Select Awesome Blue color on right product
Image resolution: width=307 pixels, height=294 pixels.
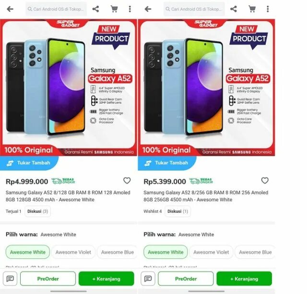255,252
